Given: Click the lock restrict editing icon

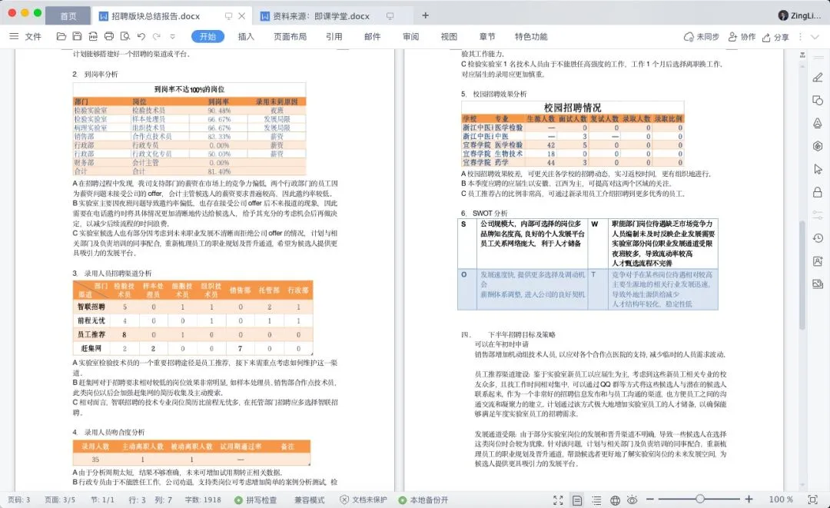Looking at the screenshot, I should [818, 192].
